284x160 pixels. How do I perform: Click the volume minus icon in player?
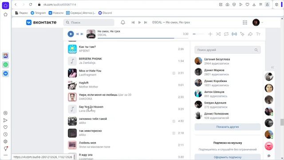pyautogui.click(x=194, y=34)
